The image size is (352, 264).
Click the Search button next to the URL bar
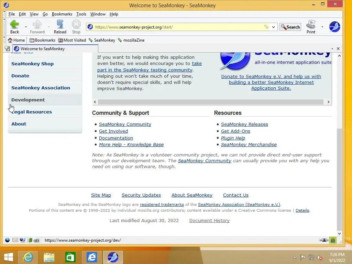click(x=290, y=27)
